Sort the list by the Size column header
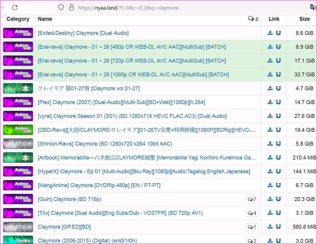The height and width of the screenshot is (244, 317). 304,19
